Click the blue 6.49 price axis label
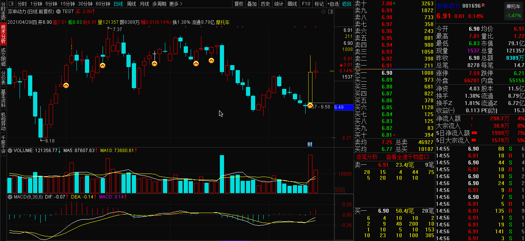 click(344, 107)
